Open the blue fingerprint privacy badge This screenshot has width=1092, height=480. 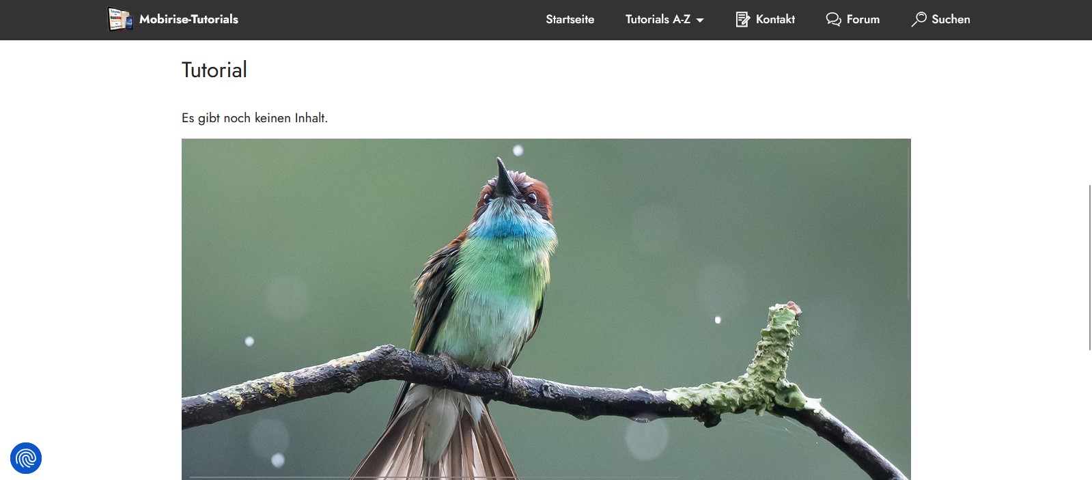click(x=26, y=457)
